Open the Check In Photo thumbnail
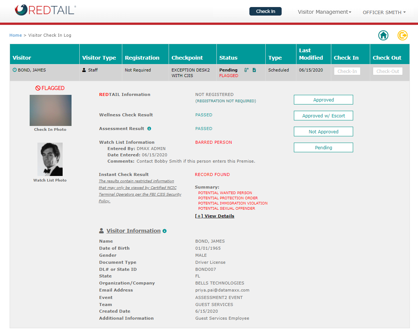Screen dimensions: 418x336 50,110
